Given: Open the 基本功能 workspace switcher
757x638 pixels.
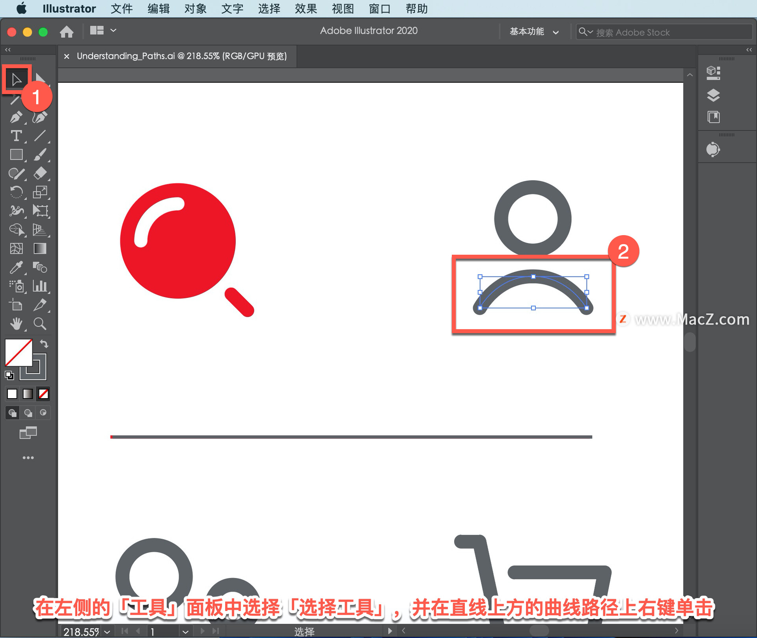Looking at the screenshot, I should (534, 32).
